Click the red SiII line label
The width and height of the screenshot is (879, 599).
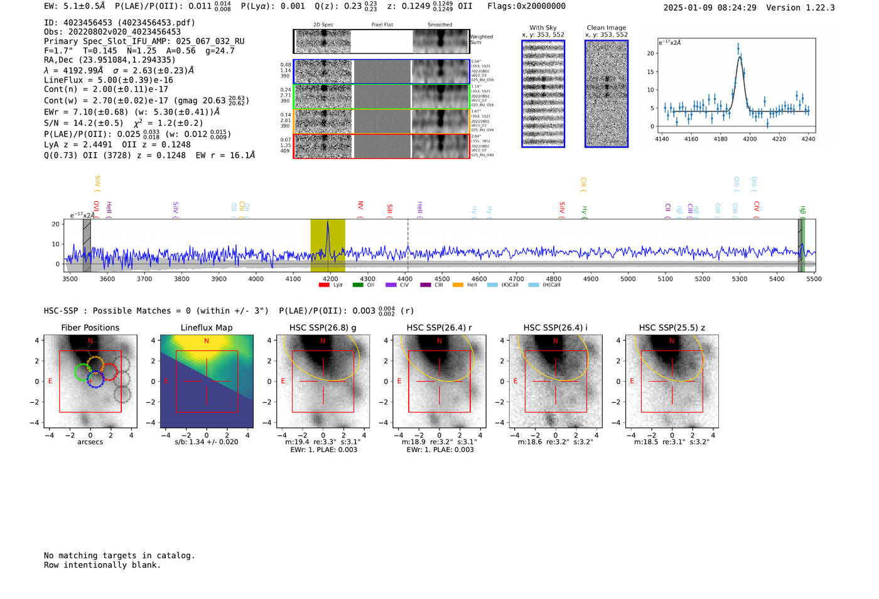coord(390,209)
